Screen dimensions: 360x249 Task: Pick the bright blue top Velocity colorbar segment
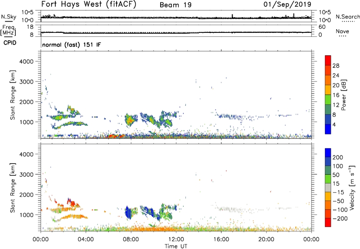pyautogui.click(x=328, y=153)
